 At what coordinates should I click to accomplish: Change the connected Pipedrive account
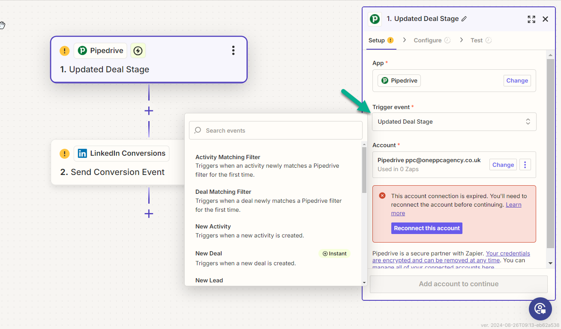click(x=503, y=165)
